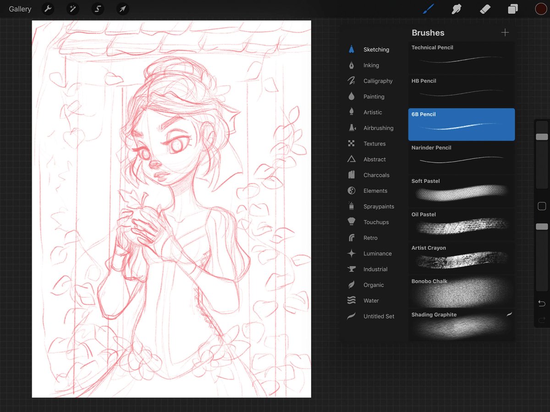The width and height of the screenshot is (550, 412).
Task: Click the brush size slider handle
Action: (x=542, y=137)
